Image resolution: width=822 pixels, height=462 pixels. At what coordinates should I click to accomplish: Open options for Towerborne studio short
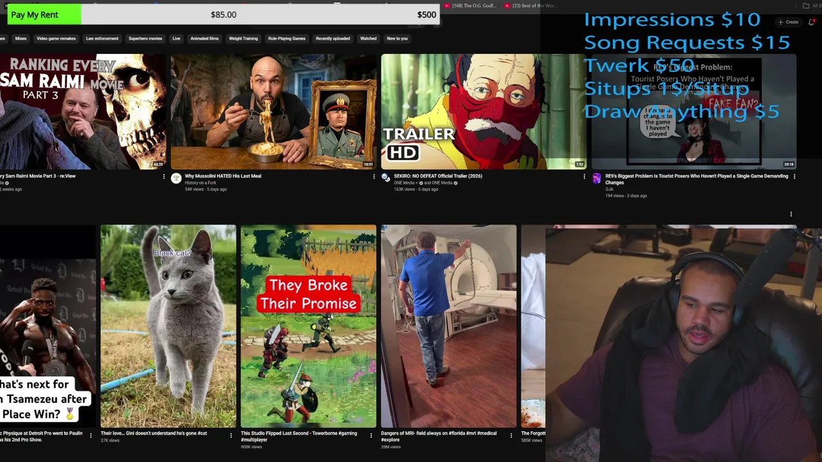pyautogui.click(x=371, y=435)
